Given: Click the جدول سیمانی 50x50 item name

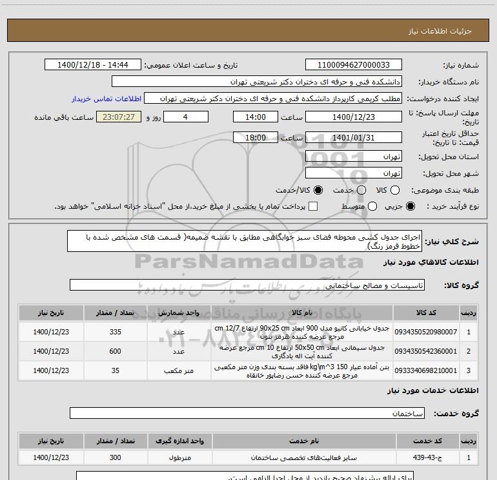Looking at the screenshot, I should point(302,352).
